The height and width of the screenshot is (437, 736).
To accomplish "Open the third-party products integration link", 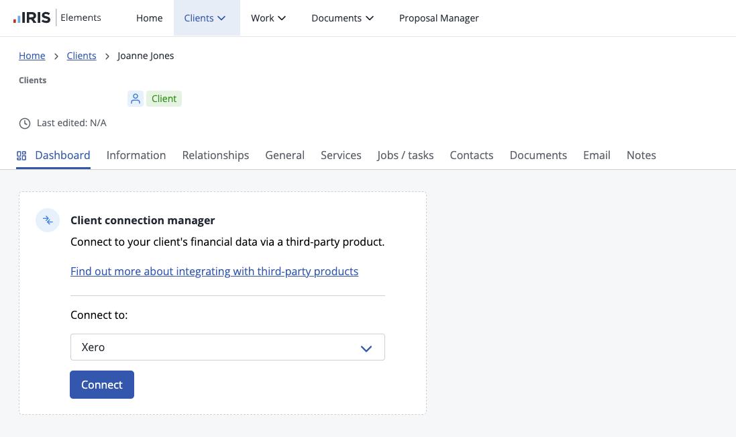I will (214, 271).
